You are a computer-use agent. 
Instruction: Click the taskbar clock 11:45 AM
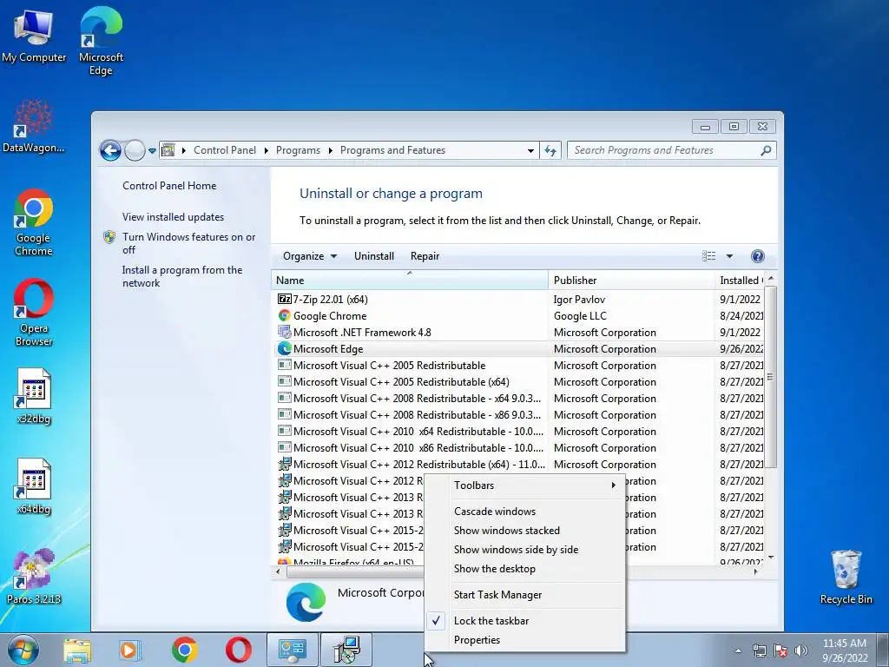845,650
